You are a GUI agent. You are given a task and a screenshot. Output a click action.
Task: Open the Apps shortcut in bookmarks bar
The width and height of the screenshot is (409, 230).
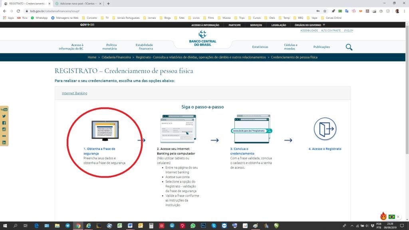[x=8, y=18]
